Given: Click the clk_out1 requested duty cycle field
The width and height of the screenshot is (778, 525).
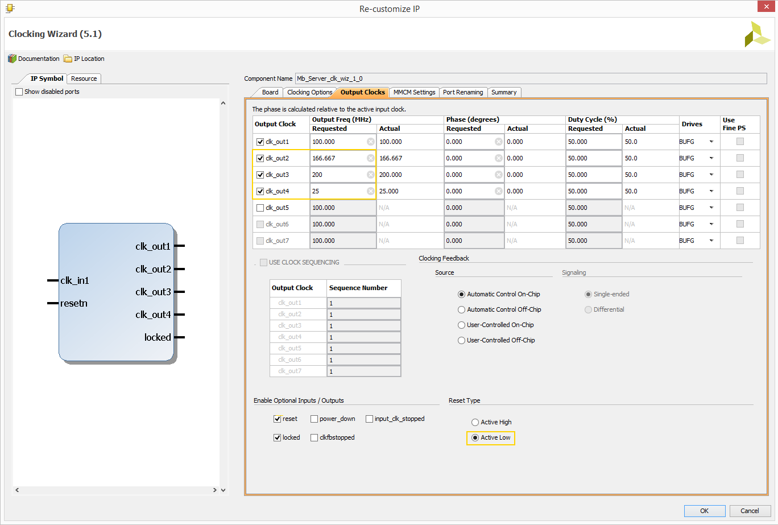Looking at the screenshot, I should point(594,142).
